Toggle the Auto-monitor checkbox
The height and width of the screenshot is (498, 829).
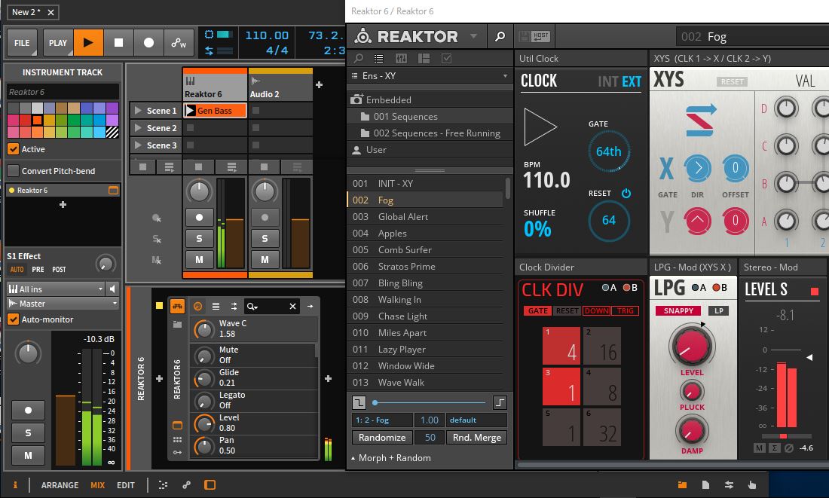click(x=14, y=319)
